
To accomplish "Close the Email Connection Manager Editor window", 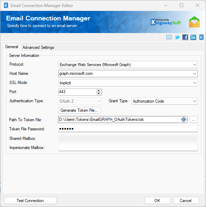I will 198,5.
